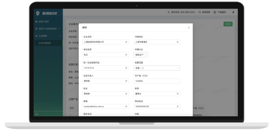Open the 产品版本 link in header

[x=222, y=12]
